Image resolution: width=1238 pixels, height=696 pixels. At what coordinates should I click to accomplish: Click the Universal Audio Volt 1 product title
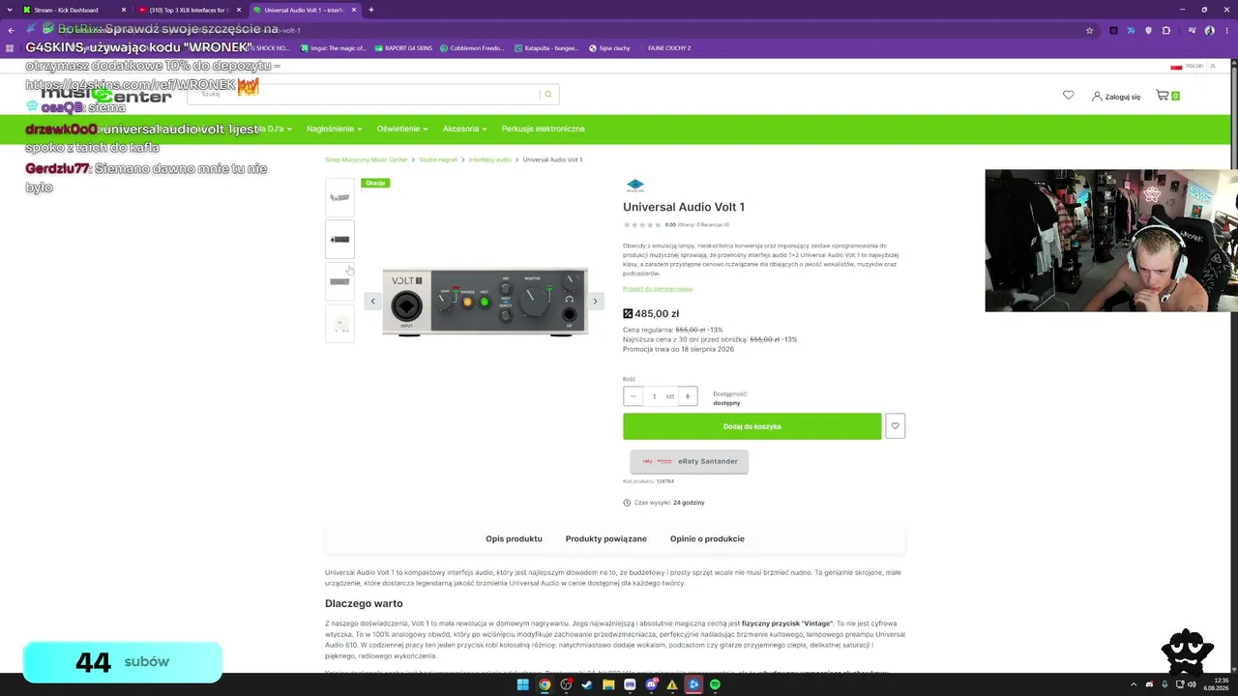684,207
